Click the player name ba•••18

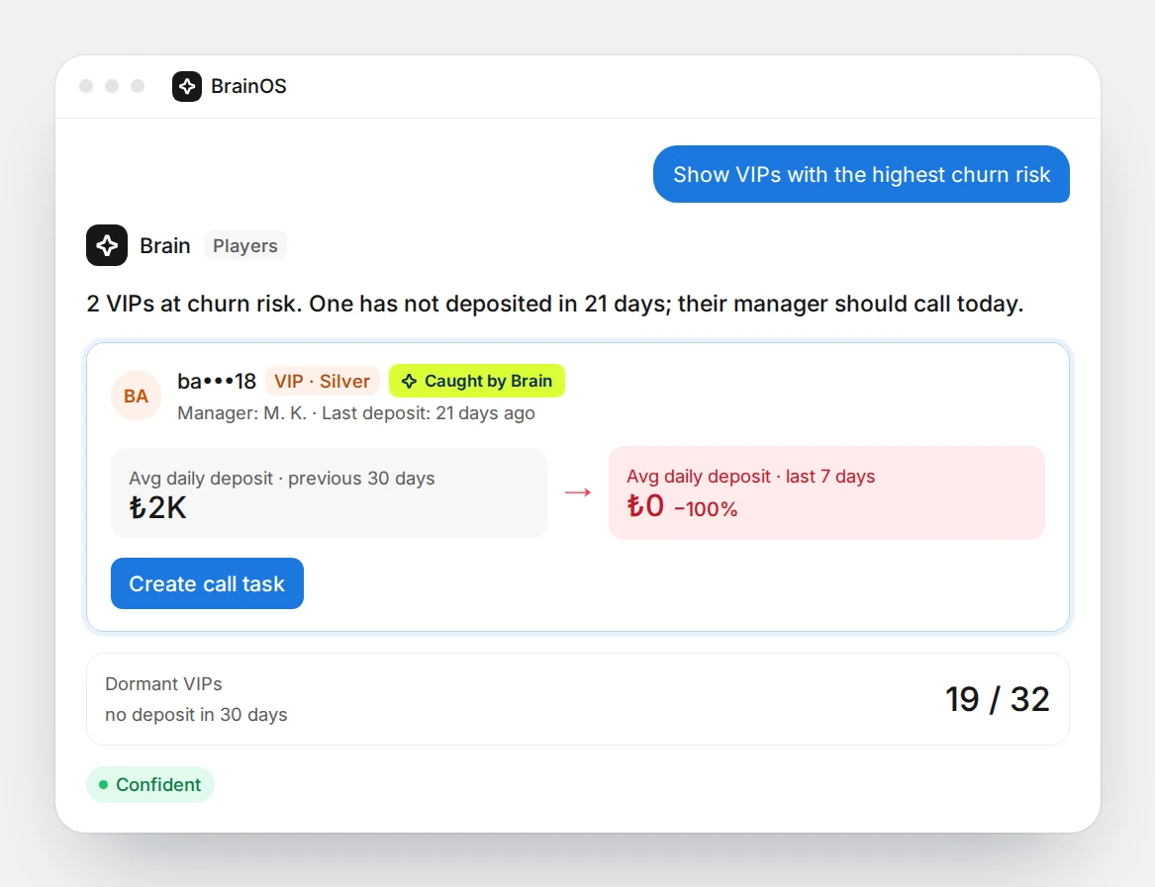(217, 381)
